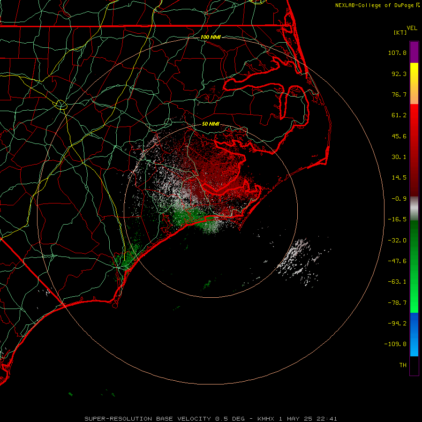Click the 22:41 timestamp in the caption
Viewport: 422px width, 422px height.
point(328,419)
